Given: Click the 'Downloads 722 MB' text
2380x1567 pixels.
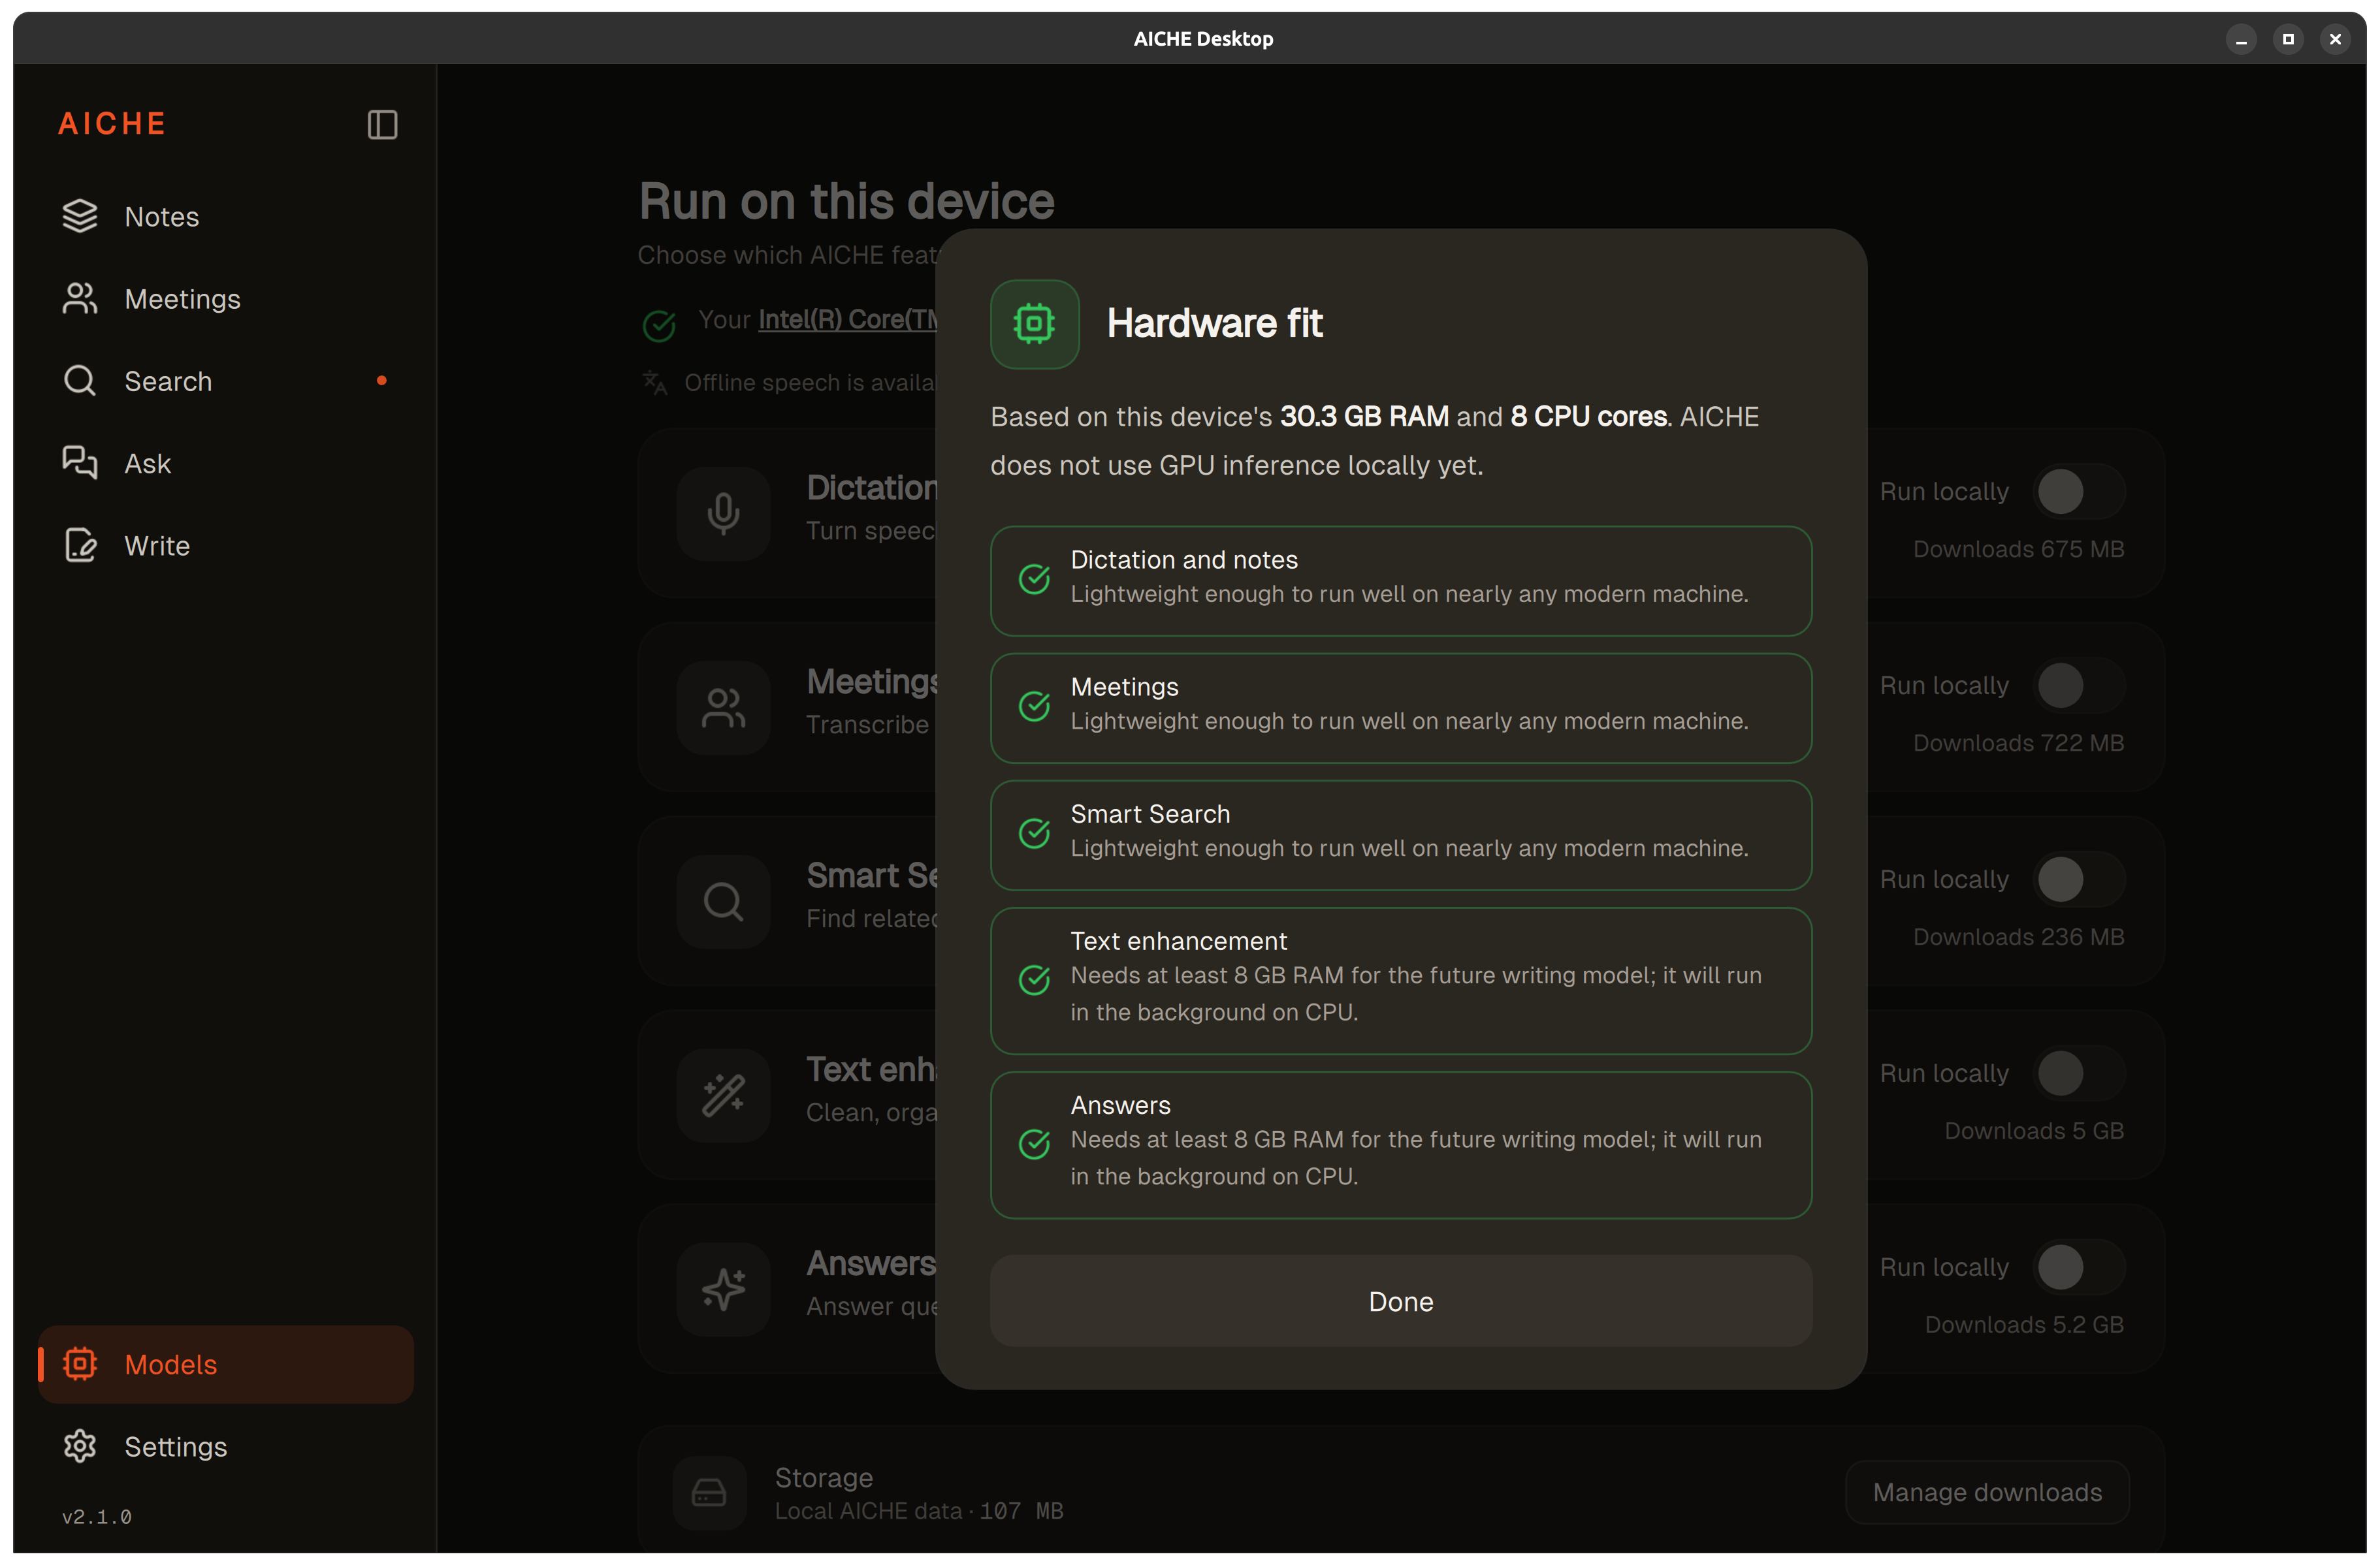Looking at the screenshot, I should click(2018, 742).
